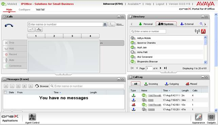This screenshot has width=218, height=125.
Task: Open the External directory tab
Action: tap(187, 24)
